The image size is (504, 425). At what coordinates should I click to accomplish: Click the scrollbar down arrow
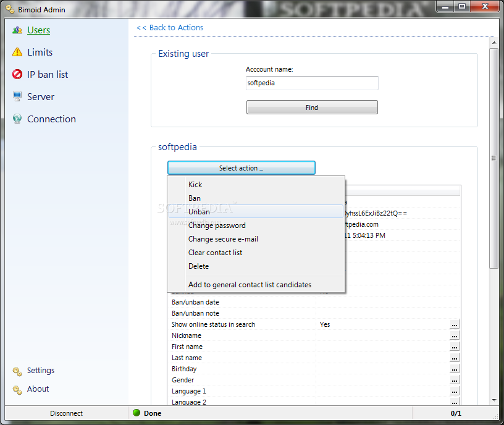point(493,400)
